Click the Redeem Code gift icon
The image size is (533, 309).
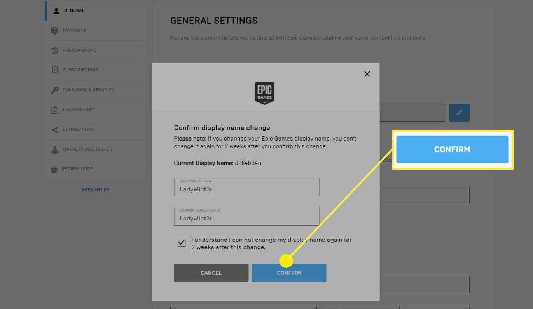(x=54, y=169)
